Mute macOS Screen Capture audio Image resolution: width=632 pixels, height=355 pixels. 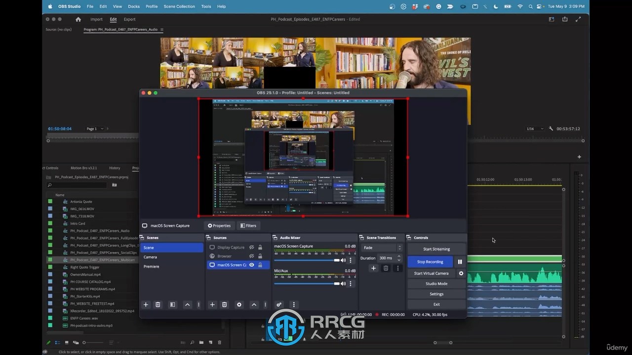(343, 260)
